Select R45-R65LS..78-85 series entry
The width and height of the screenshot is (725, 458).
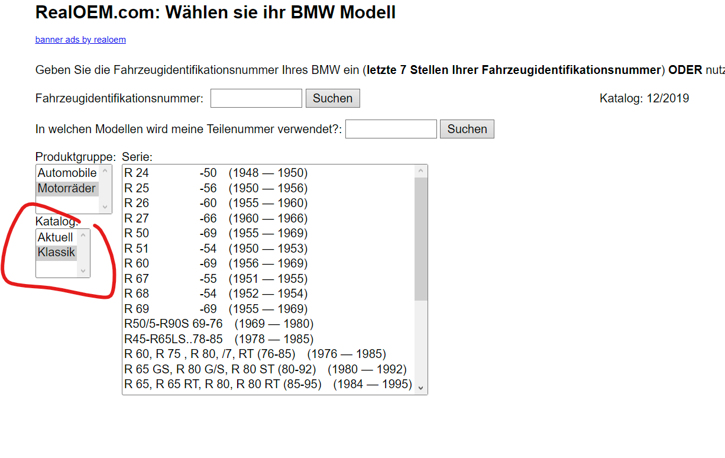click(218, 340)
